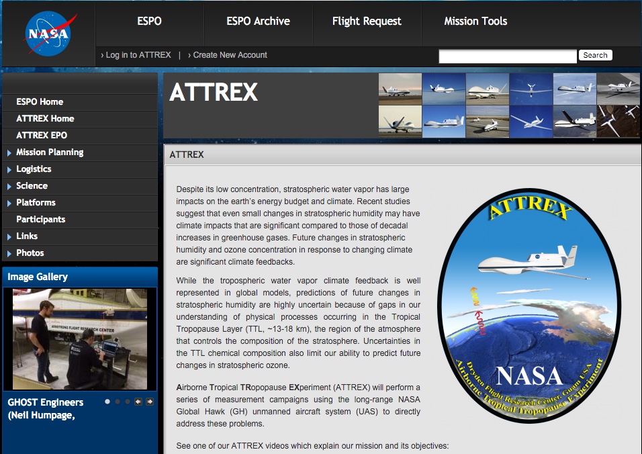Viewport: 642px width, 454px height.
Task: Expand the Platforms arrow
Action: [9, 203]
